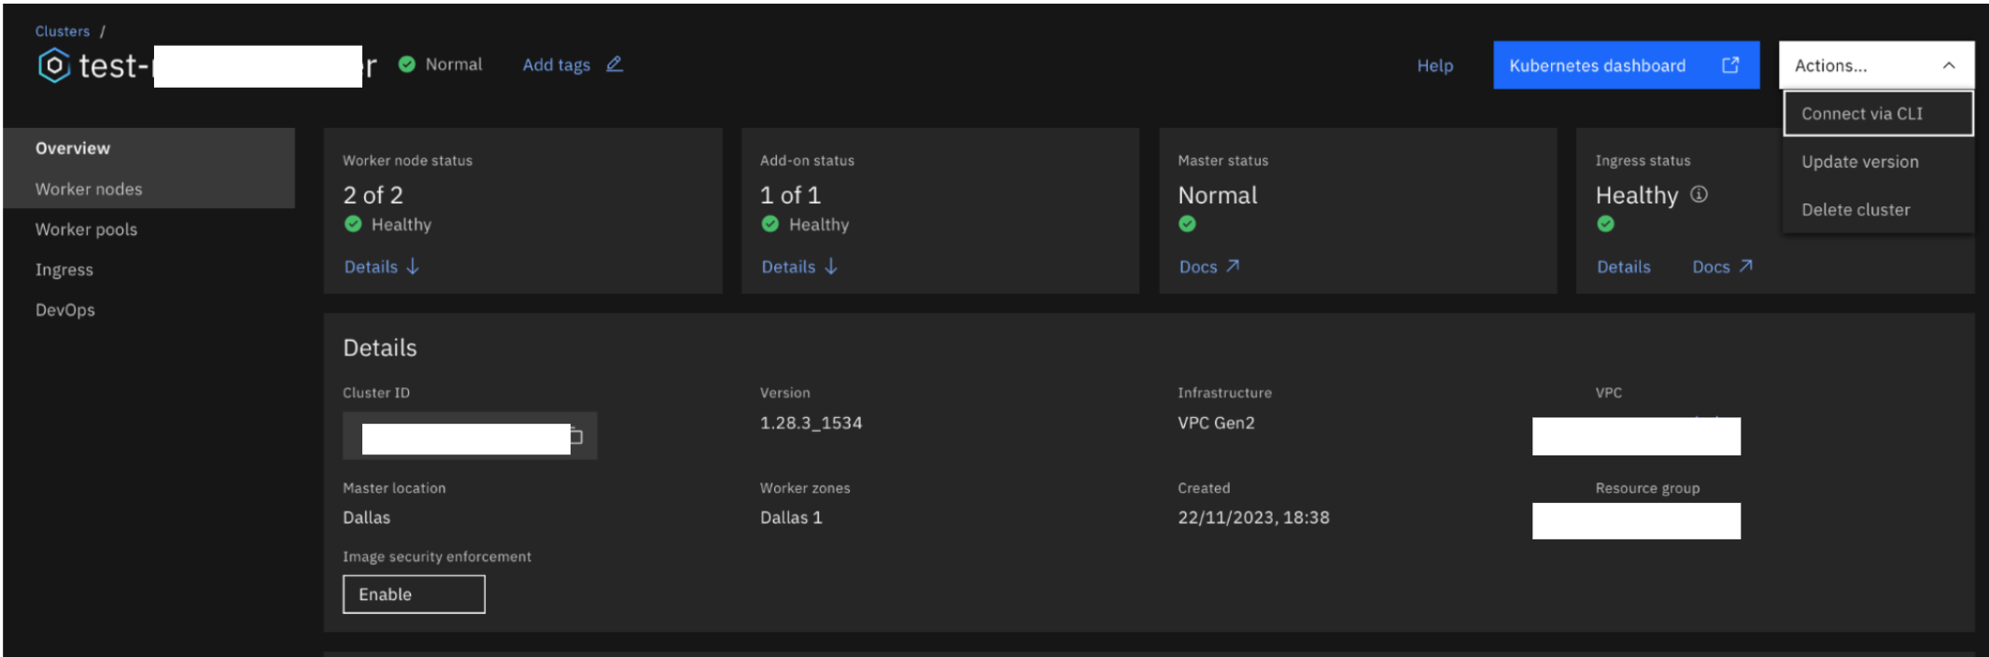Click the green check icon under Master status
Image resolution: width=1989 pixels, height=657 pixels.
pos(1187,224)
